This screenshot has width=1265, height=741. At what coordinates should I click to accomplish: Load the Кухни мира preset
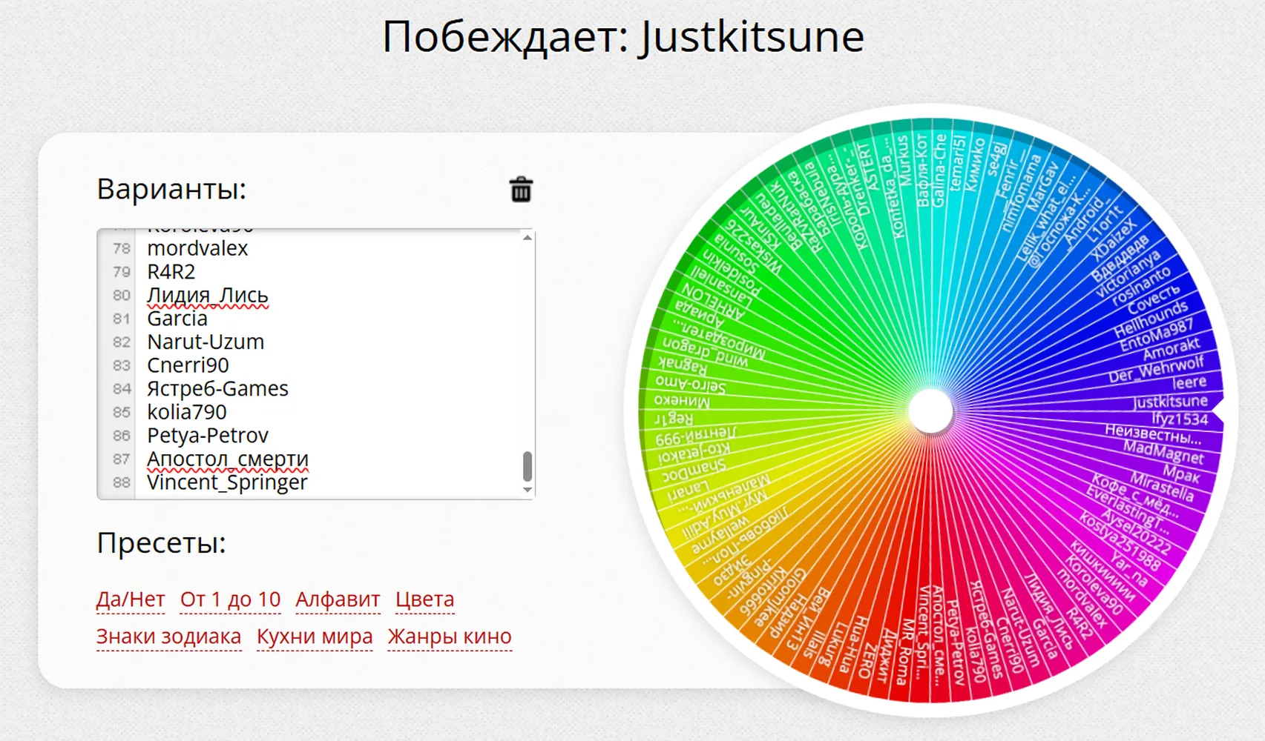coord(315,636)
